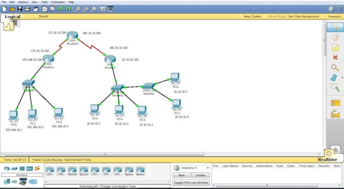Select the Wireless Devices category icon

click(29, 169)
